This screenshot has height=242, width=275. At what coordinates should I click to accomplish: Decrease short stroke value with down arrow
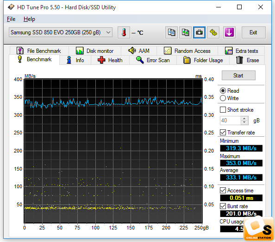click(244, 122)
